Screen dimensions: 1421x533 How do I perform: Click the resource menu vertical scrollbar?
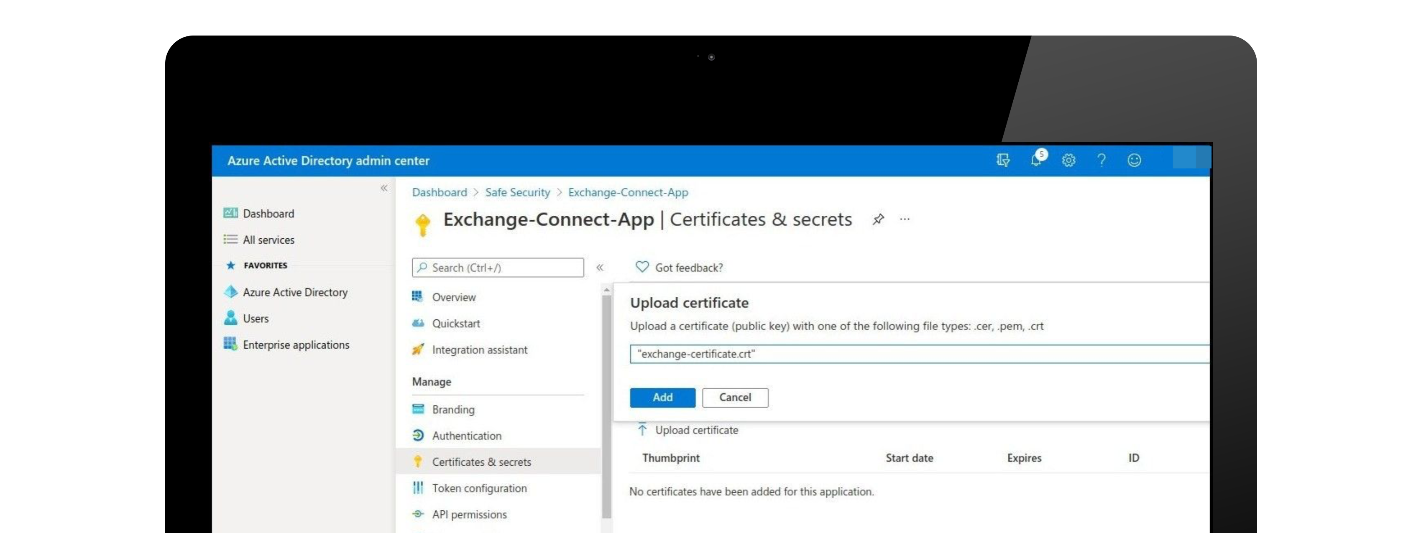coord(606,407)
